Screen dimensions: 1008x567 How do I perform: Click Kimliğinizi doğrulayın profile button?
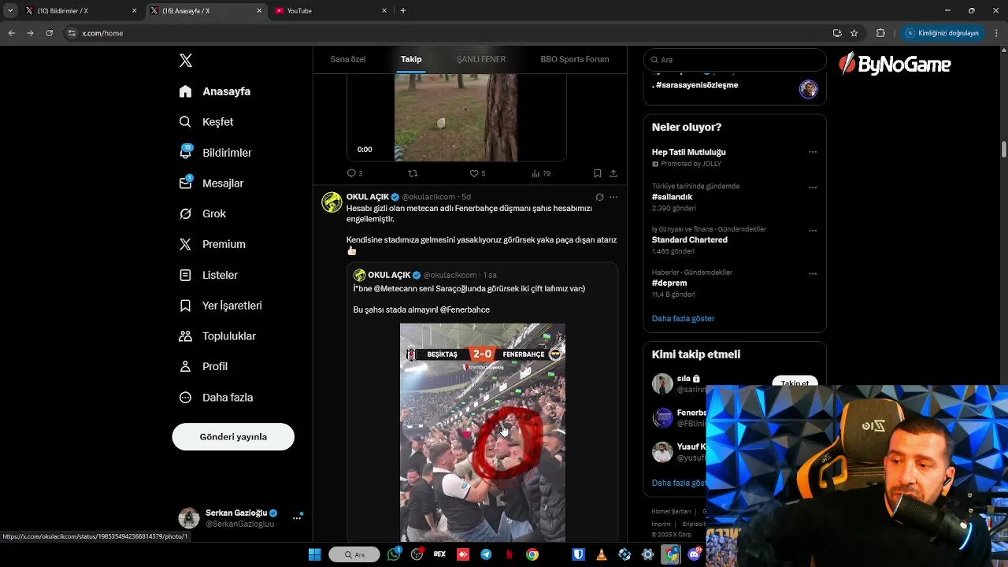point(942,33)
